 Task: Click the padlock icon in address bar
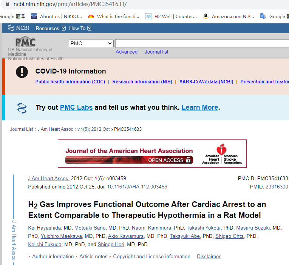[x=8, y=4]
